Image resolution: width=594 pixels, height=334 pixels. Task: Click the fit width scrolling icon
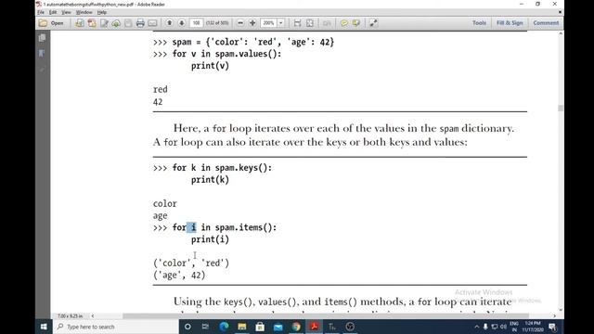tap(297, 23)
